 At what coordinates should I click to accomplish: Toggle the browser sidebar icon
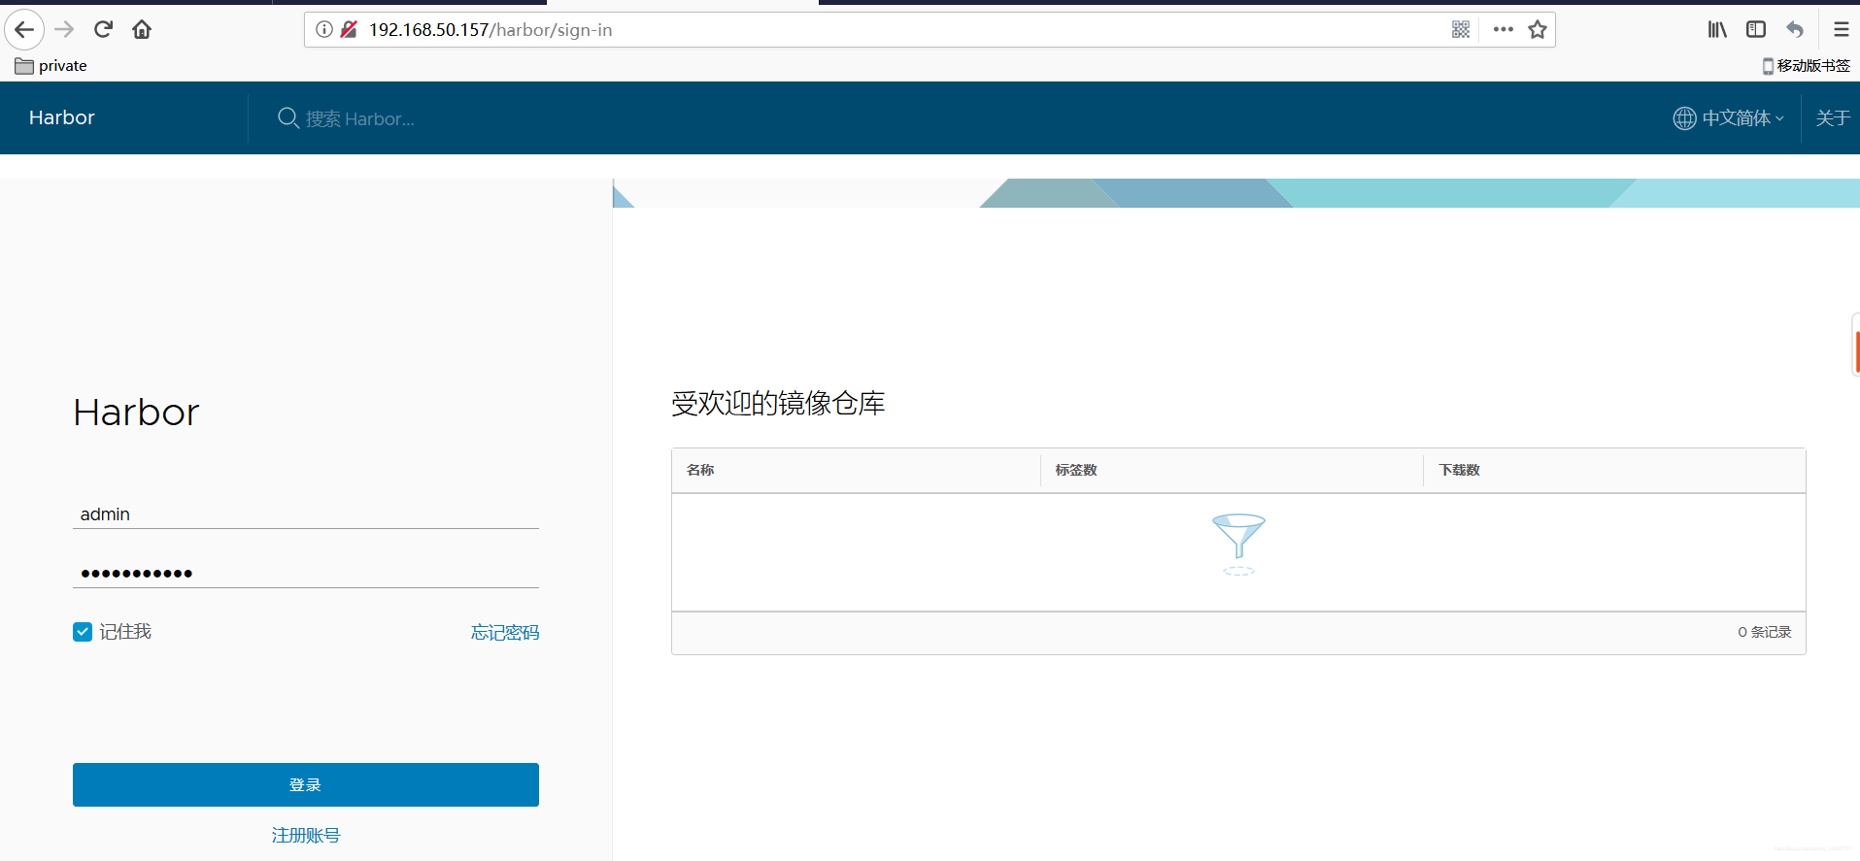point(1756,29)
